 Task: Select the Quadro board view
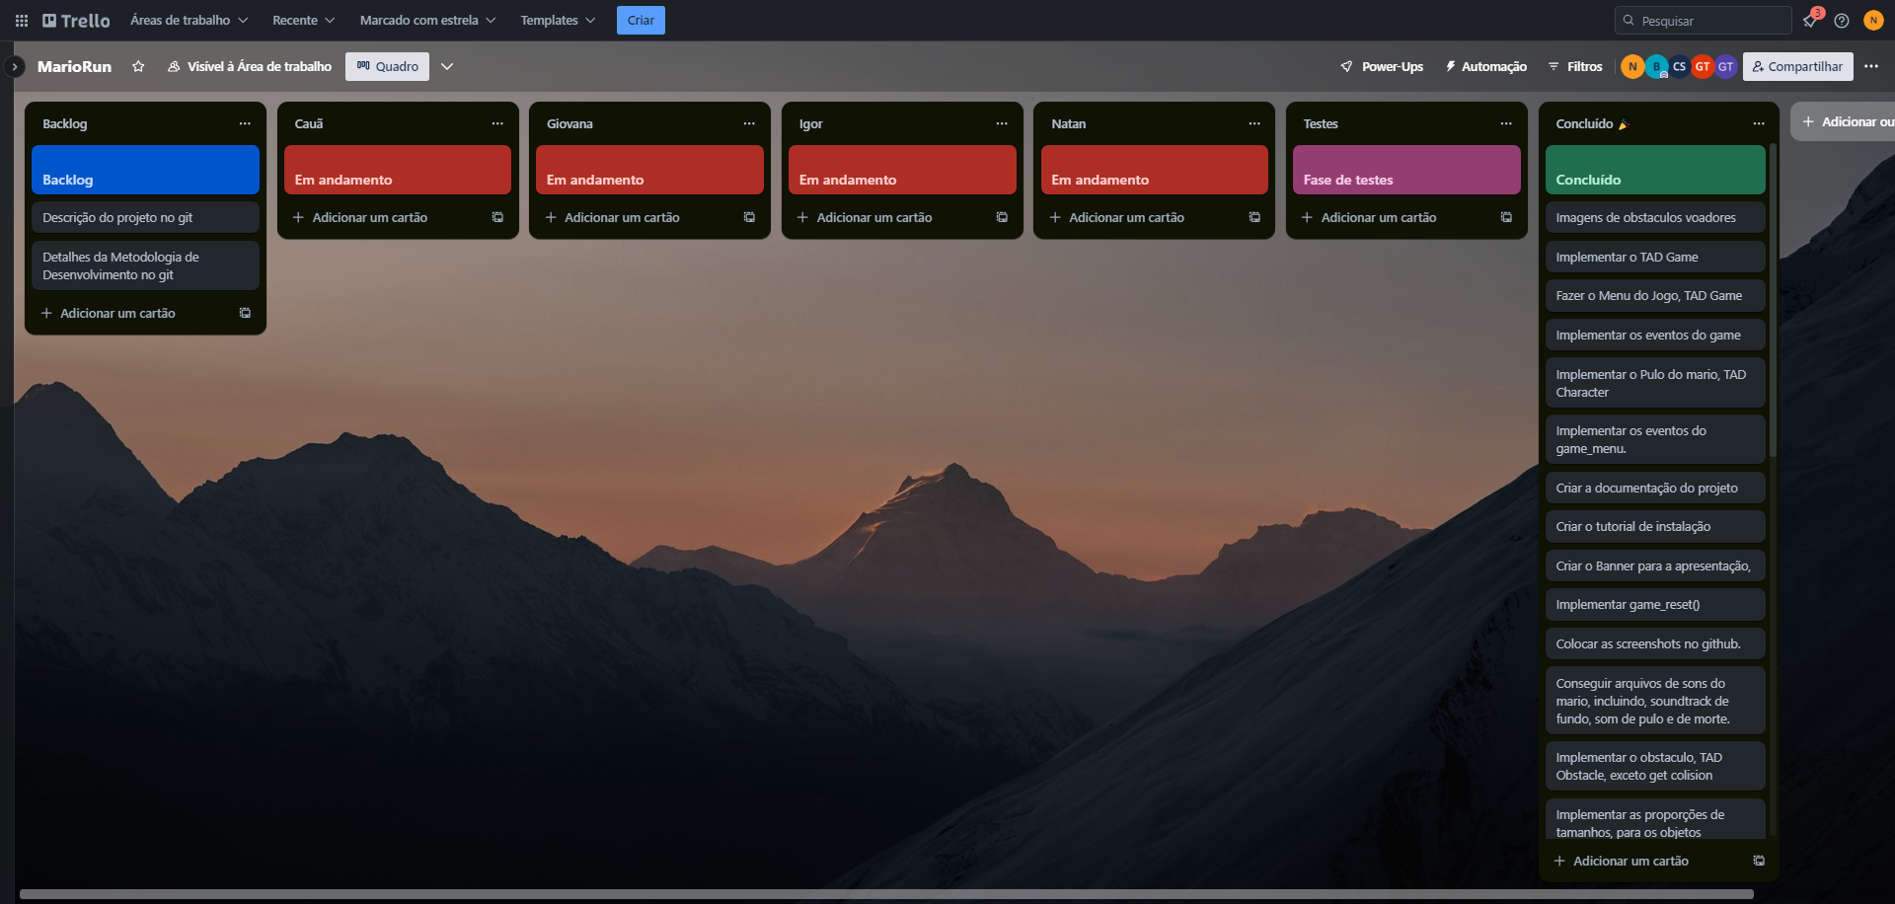(x=387, y=66)
